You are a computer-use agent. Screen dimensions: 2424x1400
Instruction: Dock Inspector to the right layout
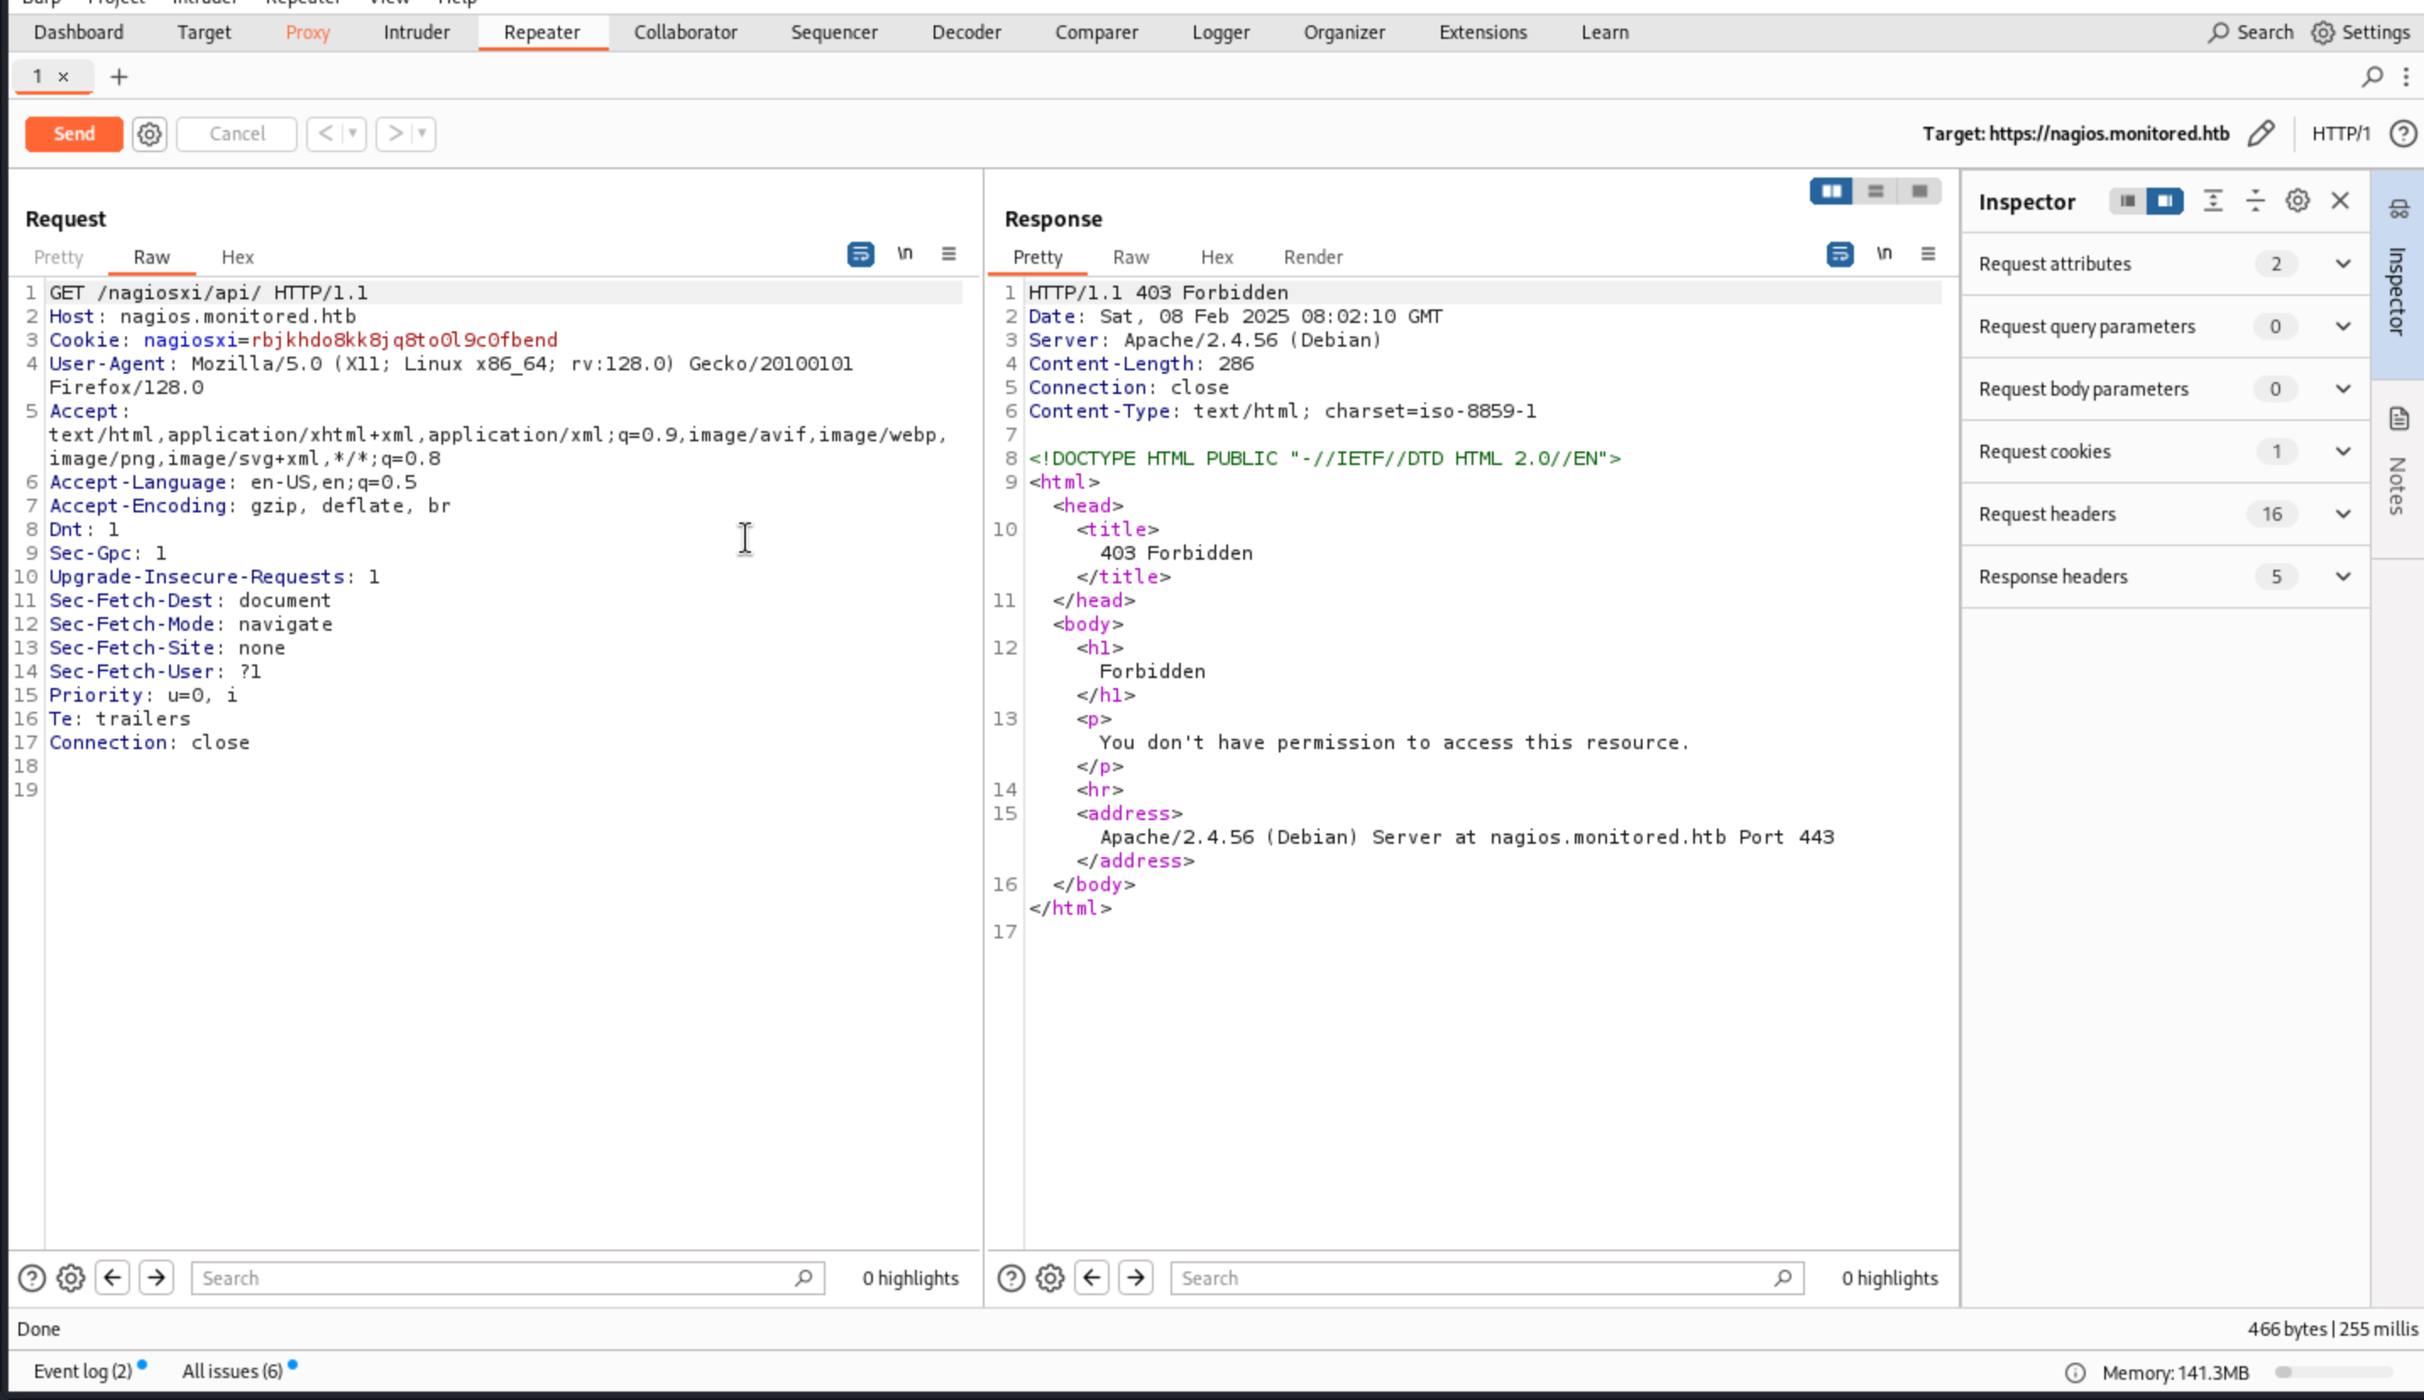2165,201
